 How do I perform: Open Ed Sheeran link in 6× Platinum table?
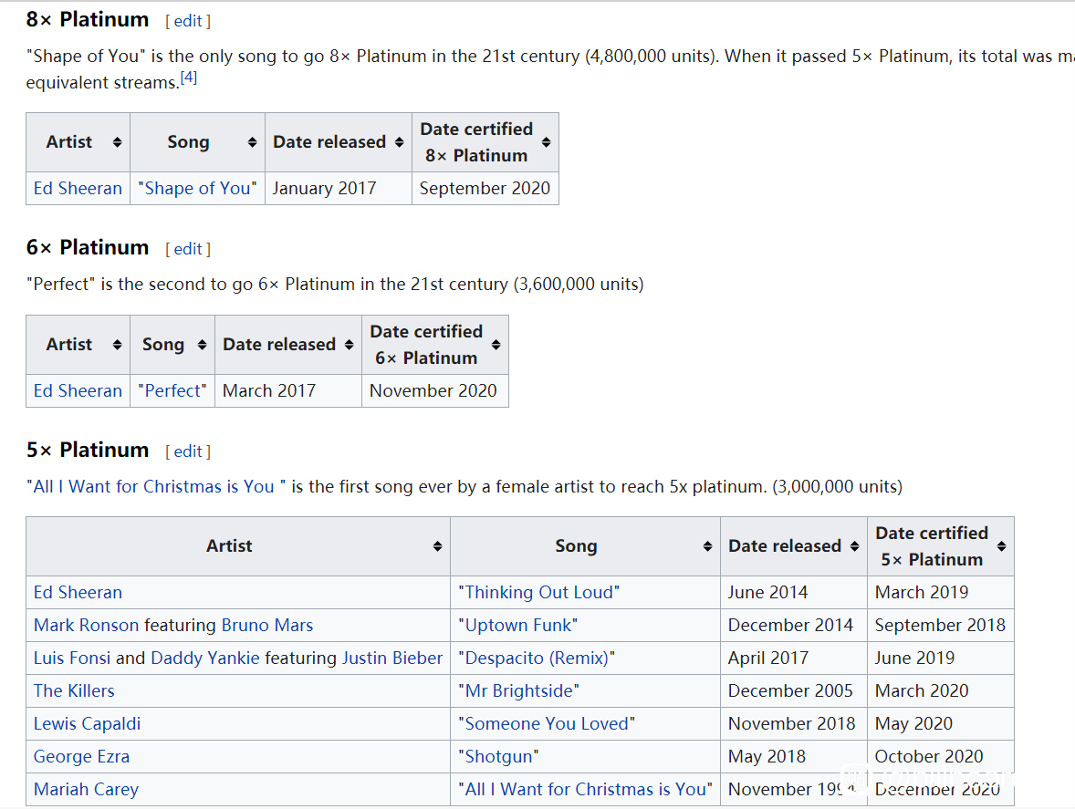click(x=78, y=390)
